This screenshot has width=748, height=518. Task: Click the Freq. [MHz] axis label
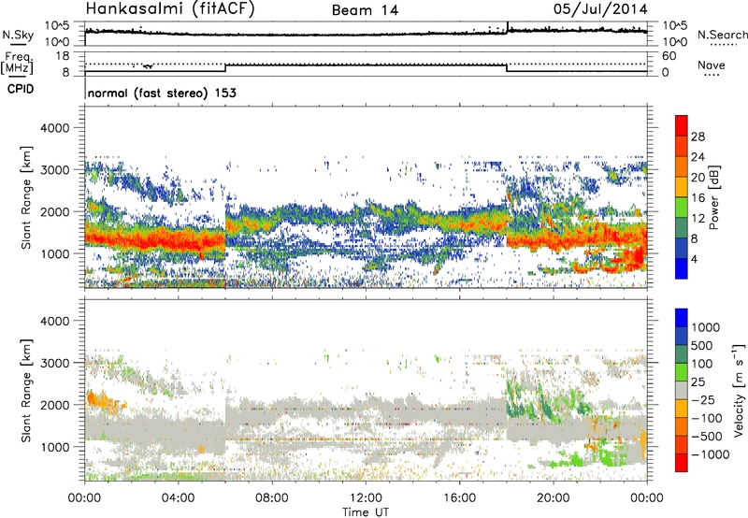click(x=17, y=63)
